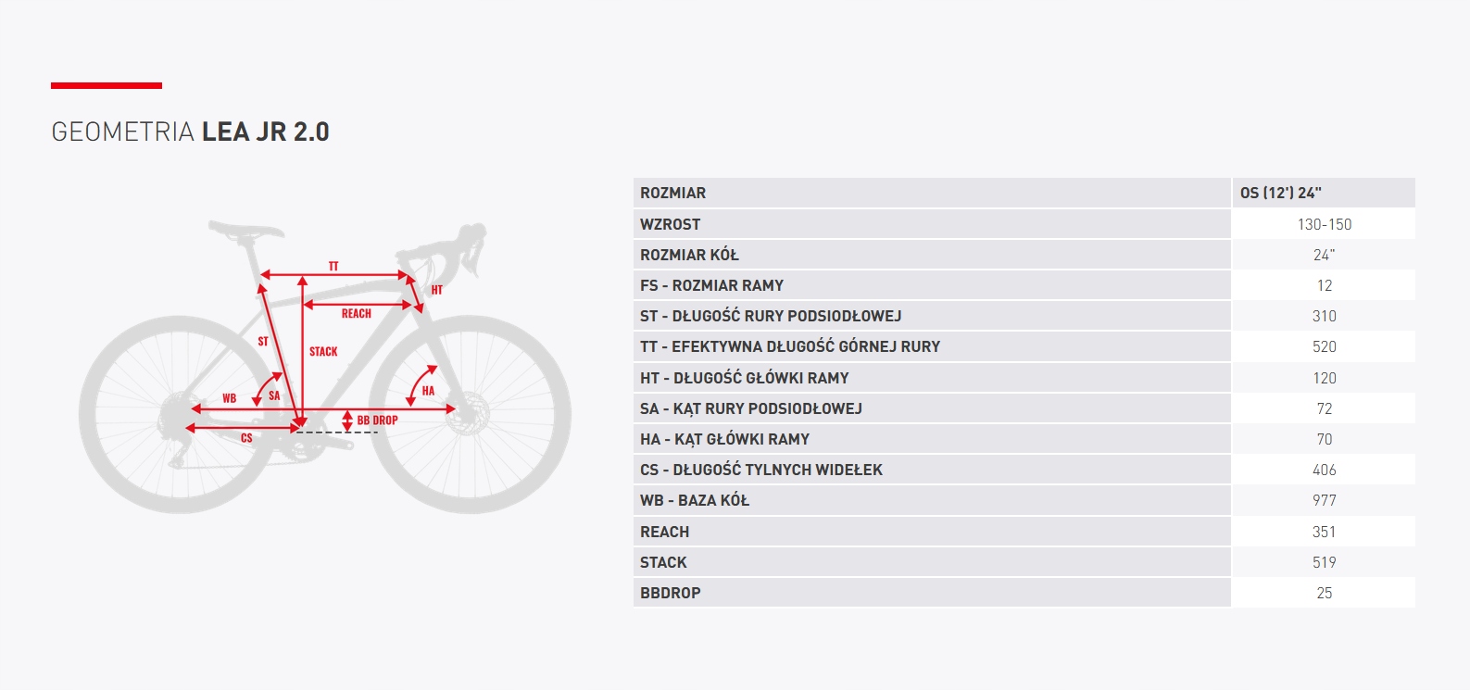Click the BB DROP label on diagram
Viewport: 1470px width, 690px height.
377,420
